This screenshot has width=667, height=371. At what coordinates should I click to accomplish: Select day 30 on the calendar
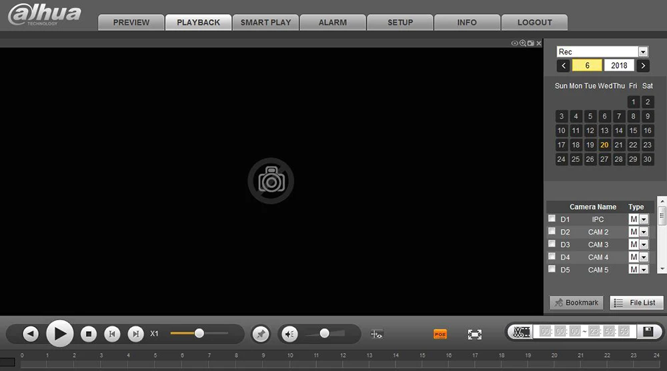pos(648,159)
